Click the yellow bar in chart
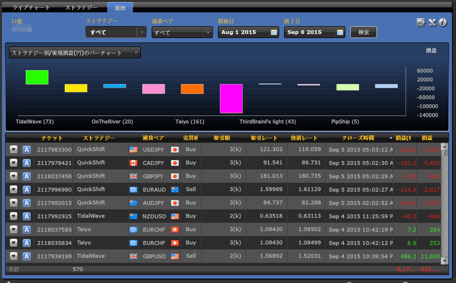Image resolution: width=456 pixels, height=283 pixels. 76,88
